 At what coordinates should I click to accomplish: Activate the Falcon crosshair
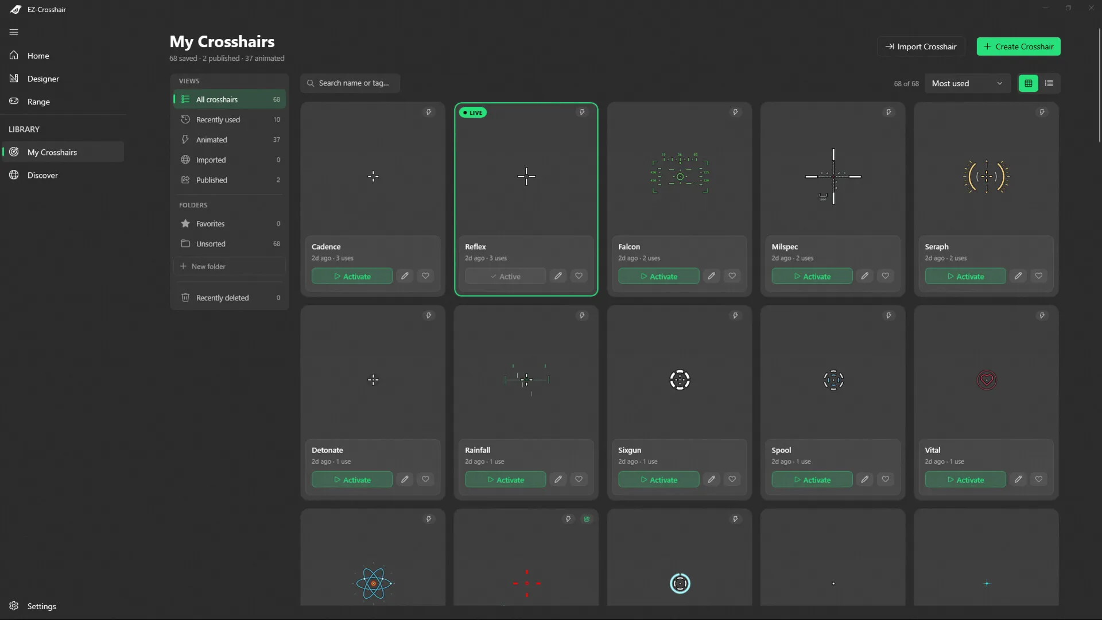pyautogui.click(x=658, y=276)
